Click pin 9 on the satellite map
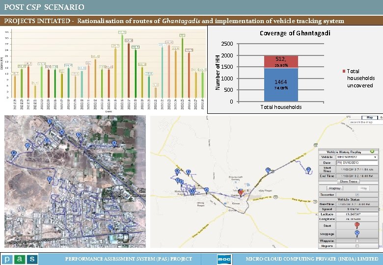 (x=50, y=180)
